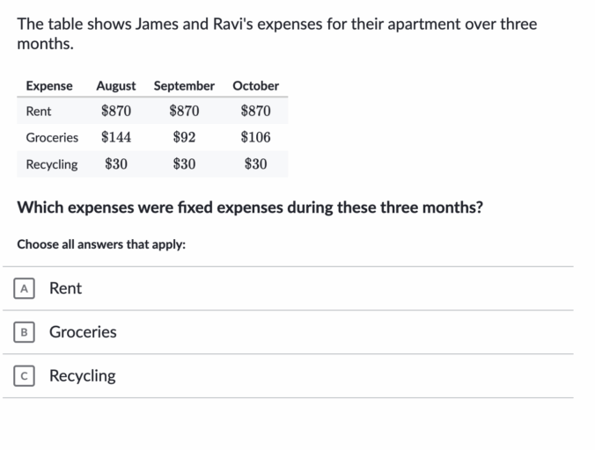
Task: Click the bold fixed expenses question text
Action: pos(250,207)
